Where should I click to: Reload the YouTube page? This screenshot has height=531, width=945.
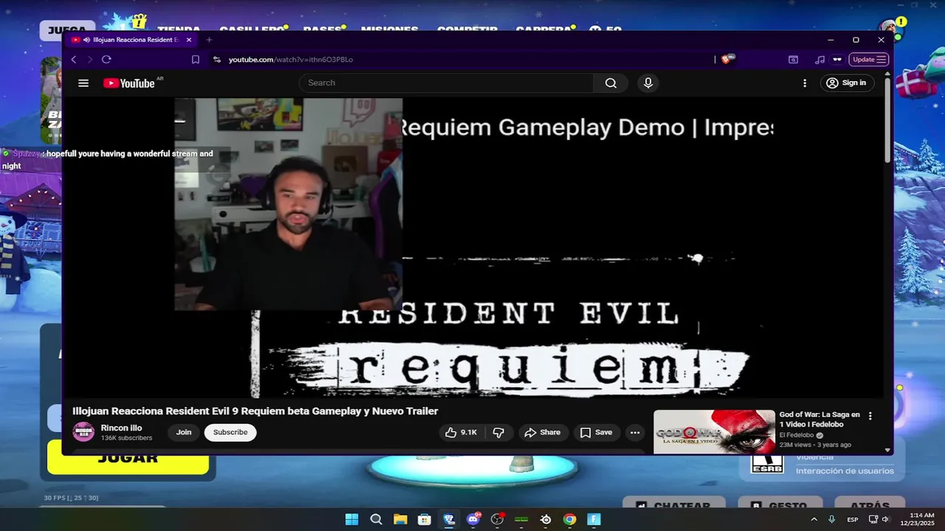[106, 60]
